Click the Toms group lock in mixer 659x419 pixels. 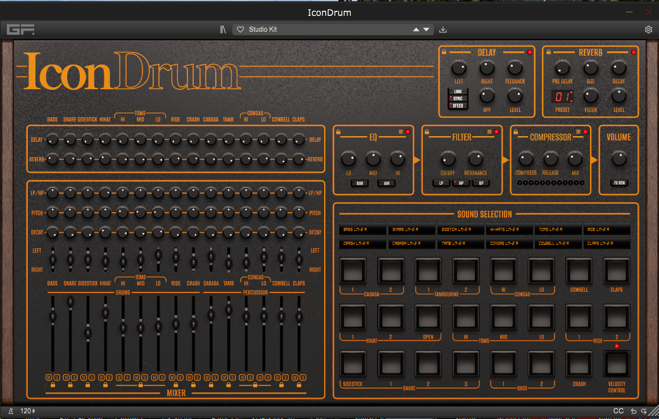click(x=141, y=385)
